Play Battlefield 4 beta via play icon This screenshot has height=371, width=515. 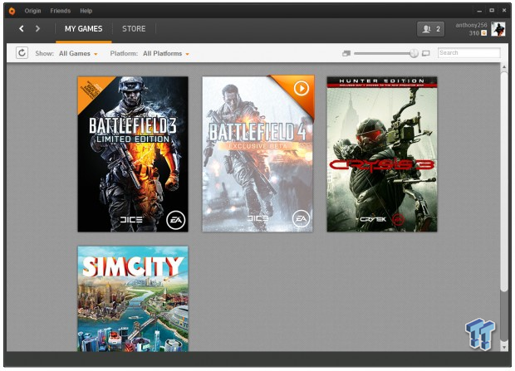pyautogui.click(x=301, y=88)
